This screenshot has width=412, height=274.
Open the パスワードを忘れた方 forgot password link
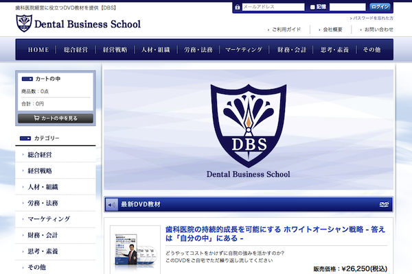pos(371,17)
